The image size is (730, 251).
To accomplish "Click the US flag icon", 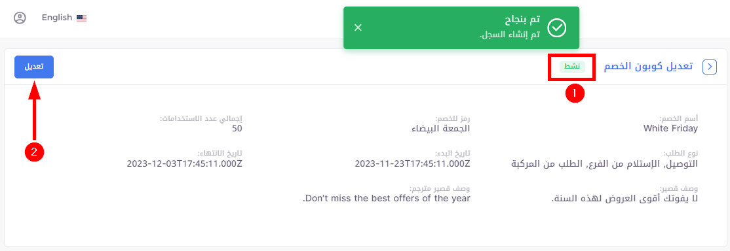I will point(82,18).
